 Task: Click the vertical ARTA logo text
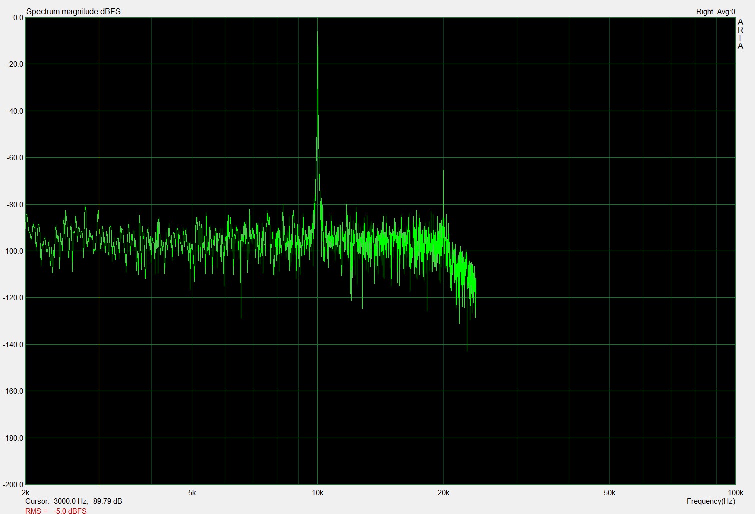740,34
